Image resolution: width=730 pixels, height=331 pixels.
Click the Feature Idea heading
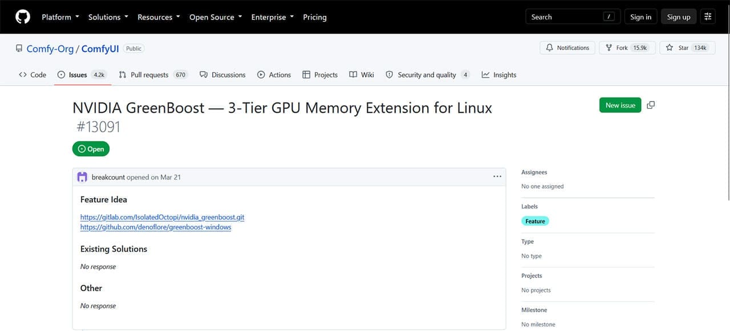click(104, 199)
